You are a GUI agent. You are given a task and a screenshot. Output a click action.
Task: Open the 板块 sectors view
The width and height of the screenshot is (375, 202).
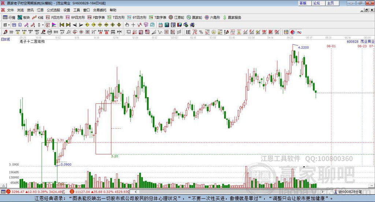[x=23, y=18]
